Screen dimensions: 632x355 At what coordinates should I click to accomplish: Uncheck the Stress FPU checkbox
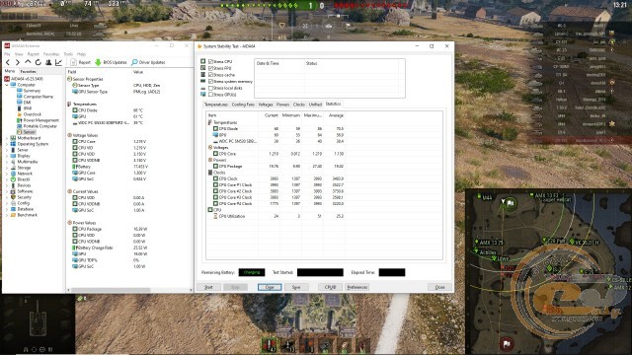210,68
